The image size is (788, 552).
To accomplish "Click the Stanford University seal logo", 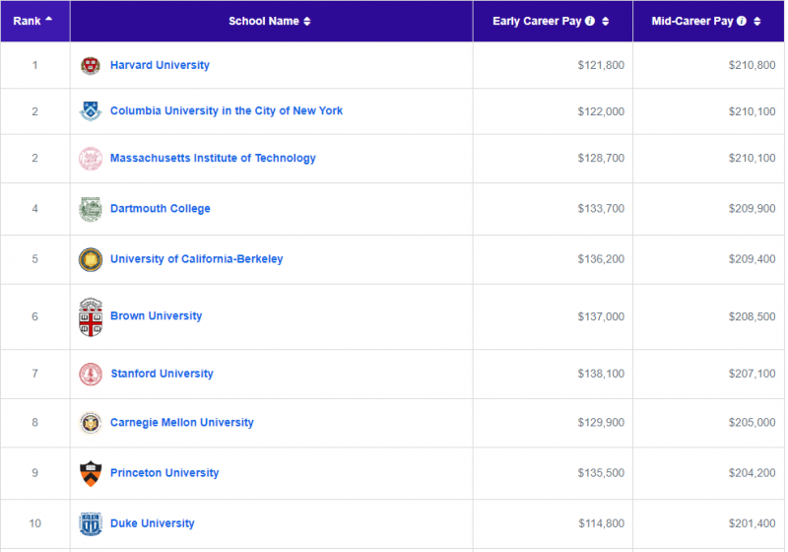I will tap(91, 374).
